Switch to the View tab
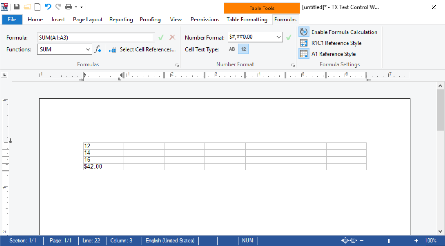 [176, 20]
